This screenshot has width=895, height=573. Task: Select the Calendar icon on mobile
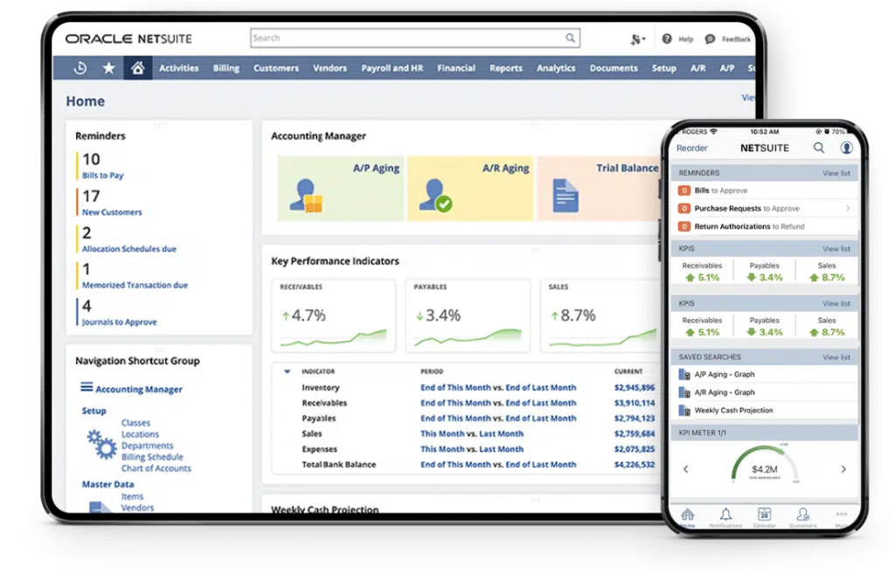[764, 514]
